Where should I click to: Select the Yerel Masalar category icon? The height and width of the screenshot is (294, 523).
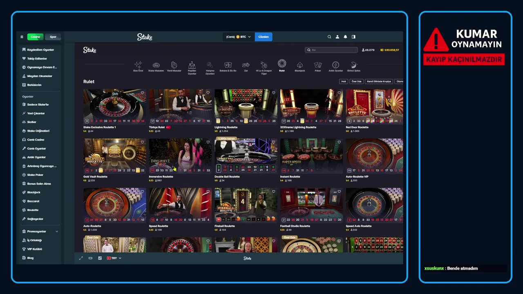click(x=174, y=65)
